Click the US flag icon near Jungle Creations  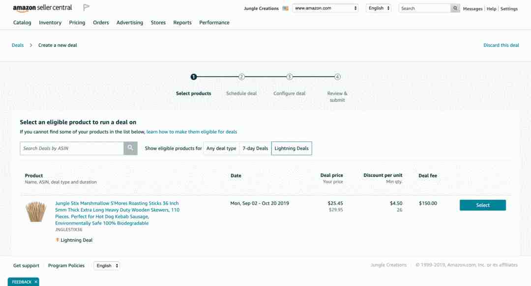coord(286,8)
